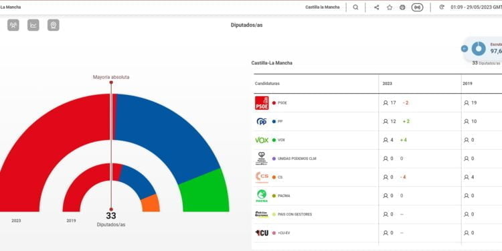This screenshot has width=502, height=251.
Task: Click the PP +2 seat change value
Action: point(406,121)
